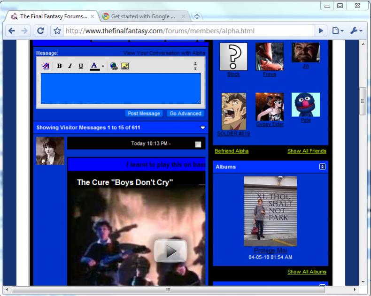This screenshot has height=296, width=371.
Task: Open Block's question mark avatar
Action: tap(233, 57)
